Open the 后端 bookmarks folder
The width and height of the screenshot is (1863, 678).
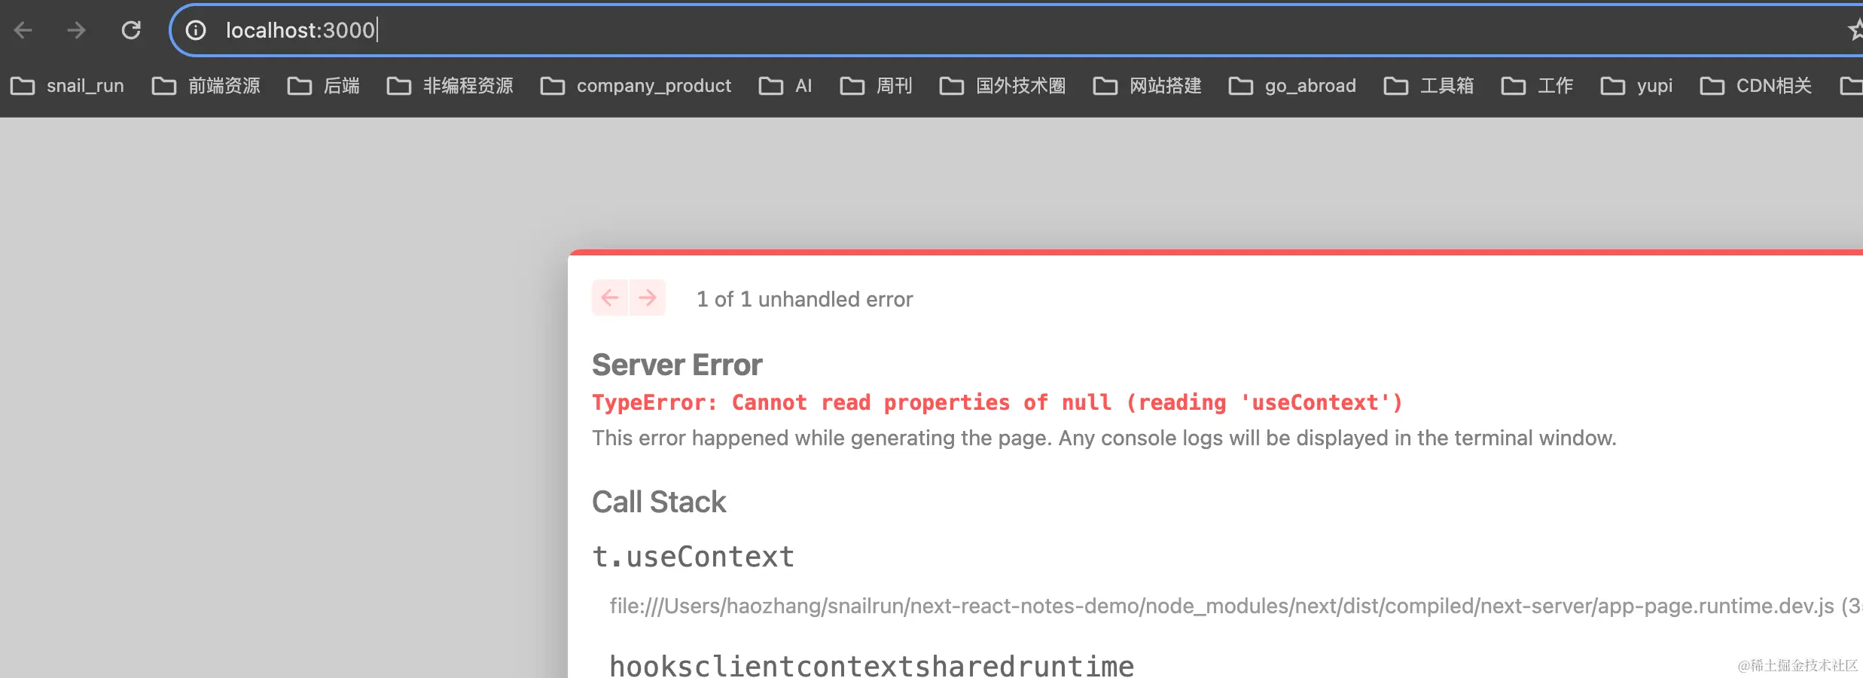(x=324, y=86)
